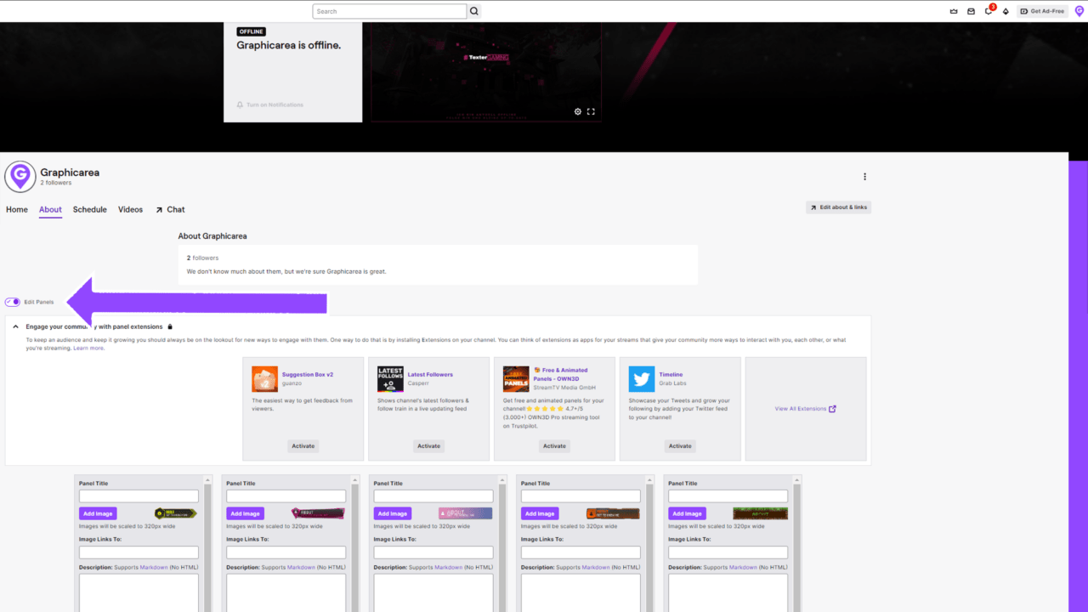1088x612 pixels.
Task: Switch off the Edit Panels toggle
Action: 12,302
